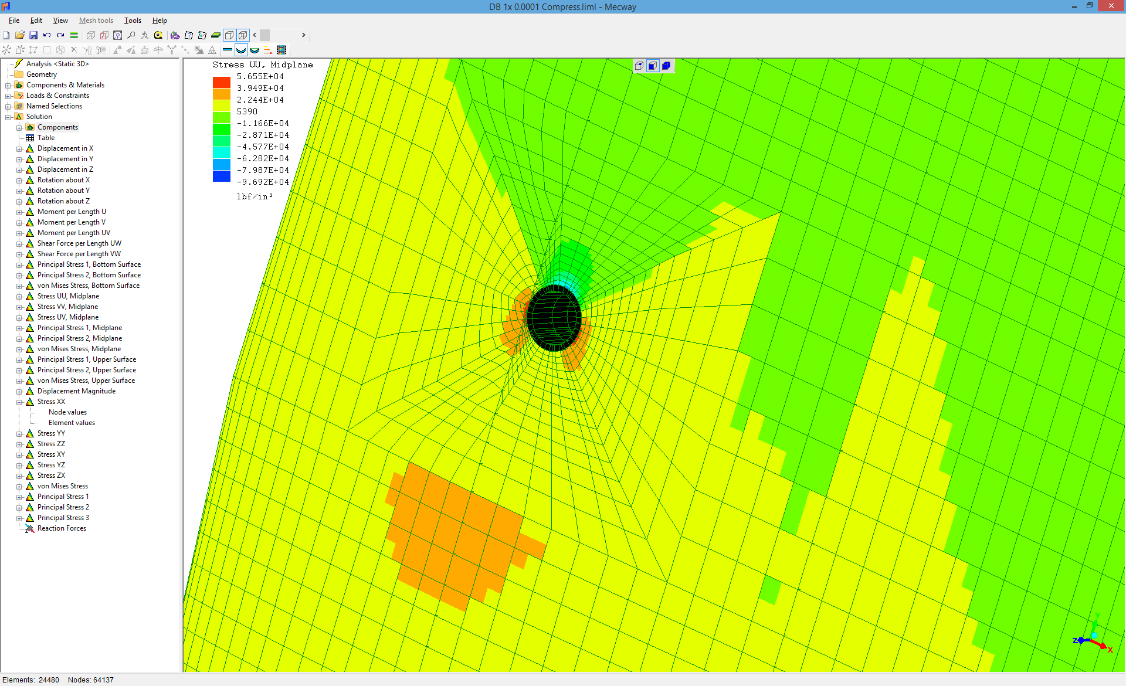Click the toolbar scroll left arrow

pyautogui.click(x=255, y=35)
